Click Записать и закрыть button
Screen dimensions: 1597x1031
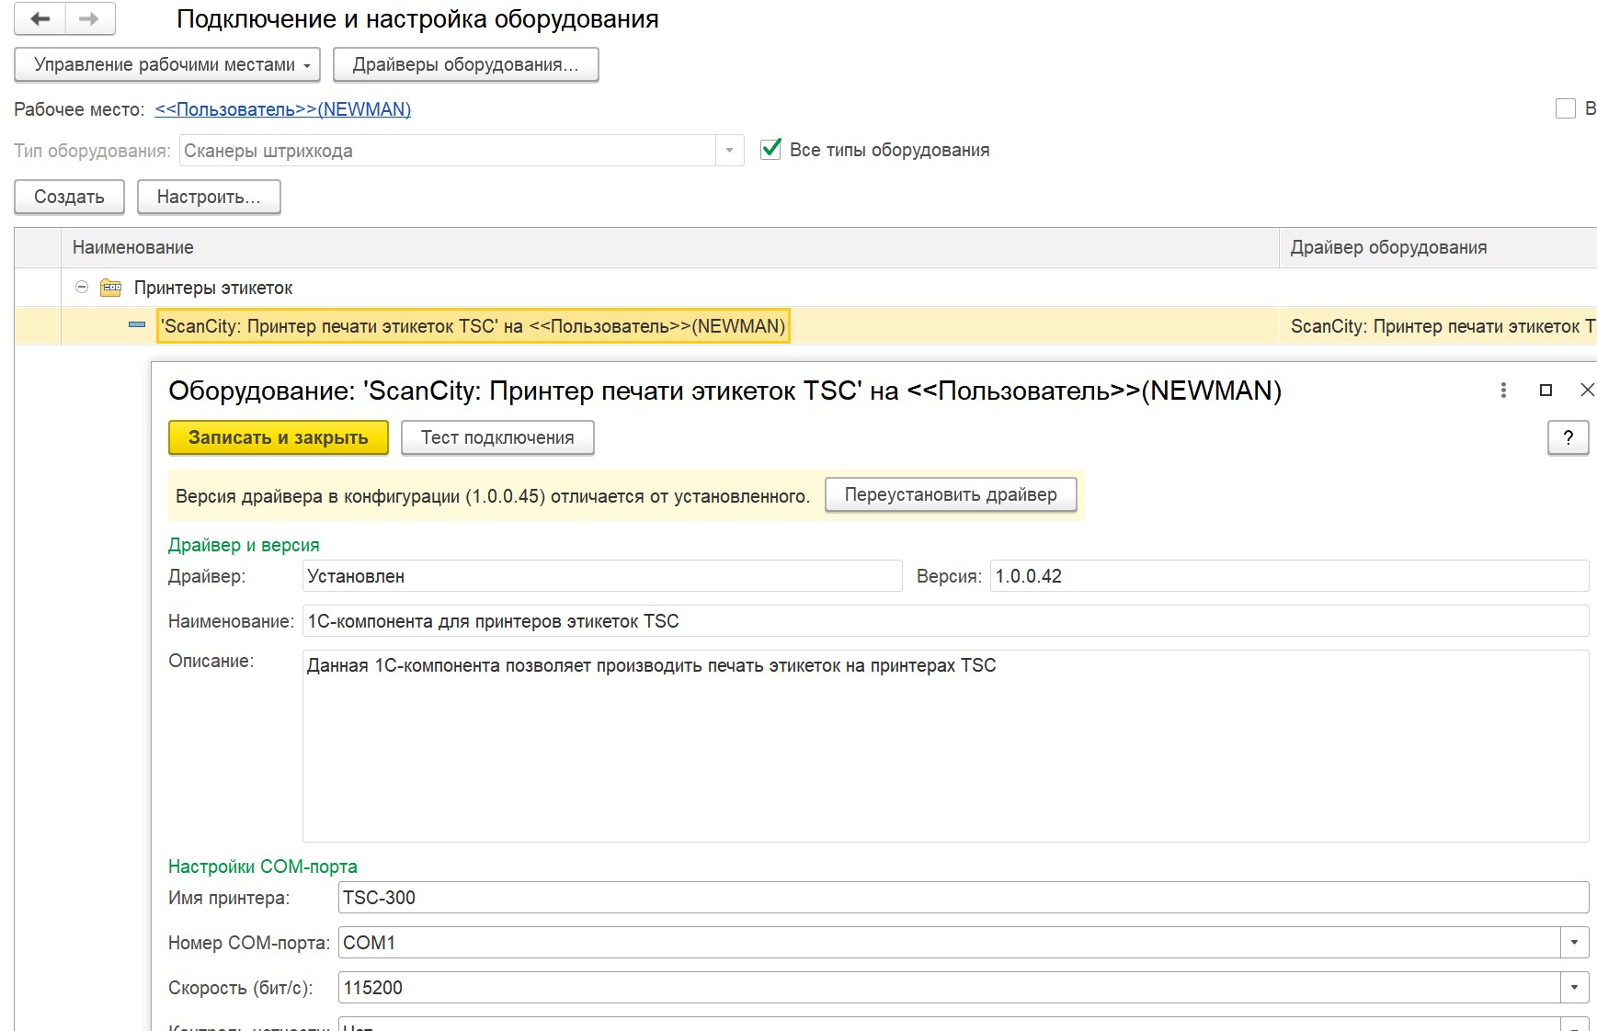click(278, 438)
